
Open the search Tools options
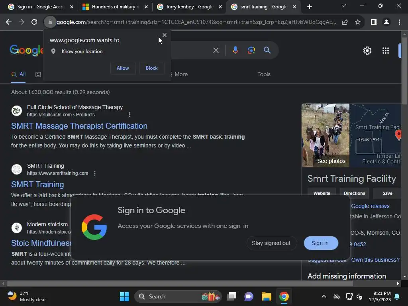tap(264, 75)
